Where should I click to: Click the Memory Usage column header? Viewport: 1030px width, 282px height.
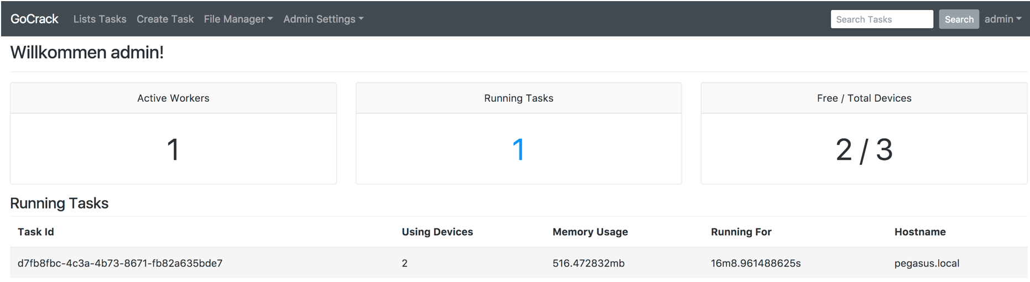click(590, 232)
